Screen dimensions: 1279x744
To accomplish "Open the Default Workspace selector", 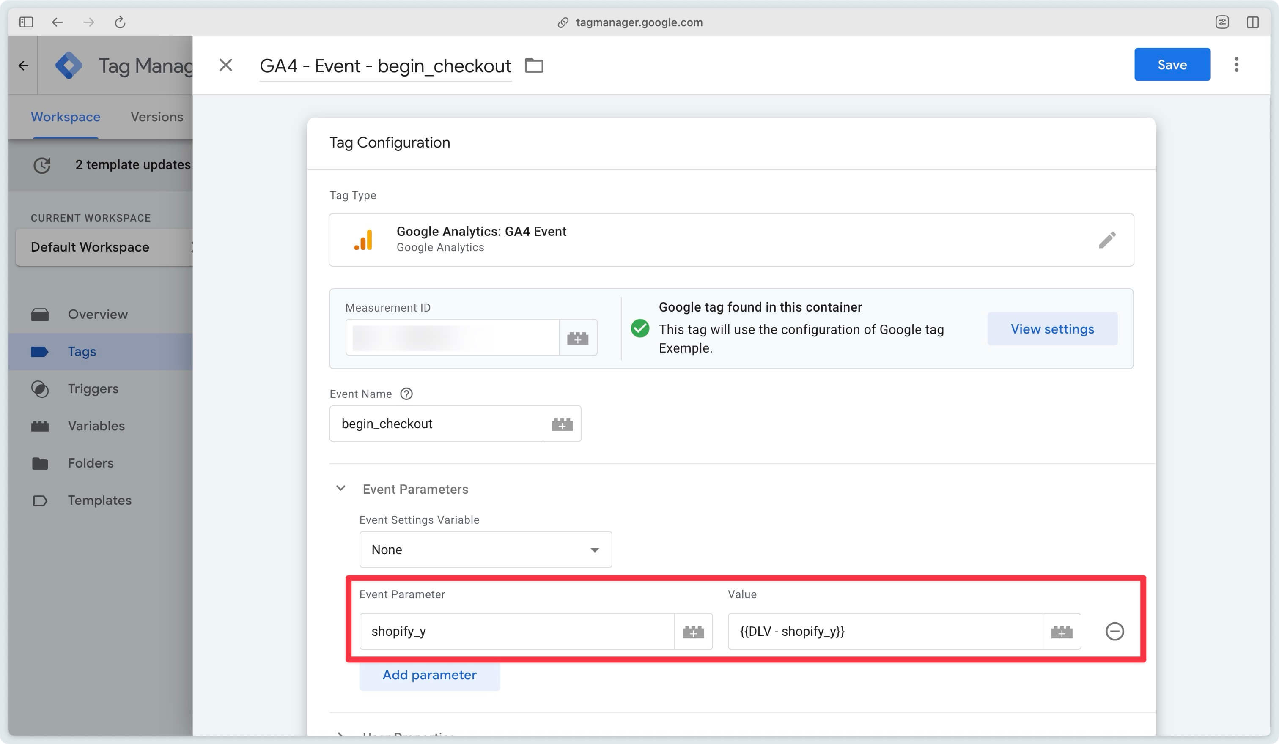I will [104, 247].
